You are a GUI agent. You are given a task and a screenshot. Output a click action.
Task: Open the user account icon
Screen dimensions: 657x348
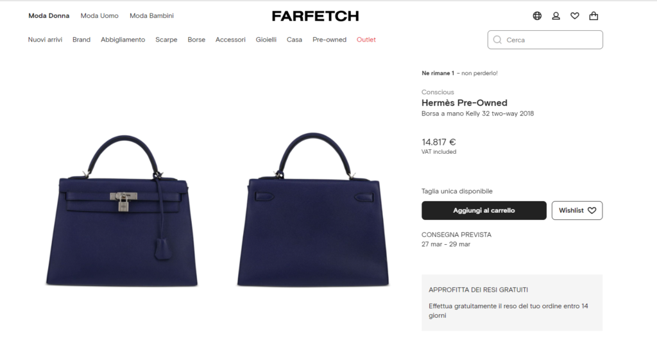pyautogui.click(x=556, y=16)
